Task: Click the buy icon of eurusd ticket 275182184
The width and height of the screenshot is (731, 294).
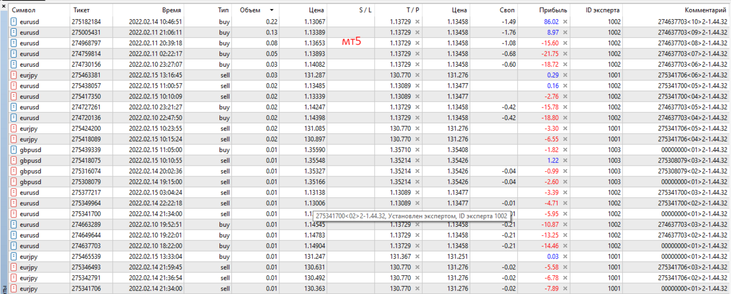Action: tap(14, 21)
